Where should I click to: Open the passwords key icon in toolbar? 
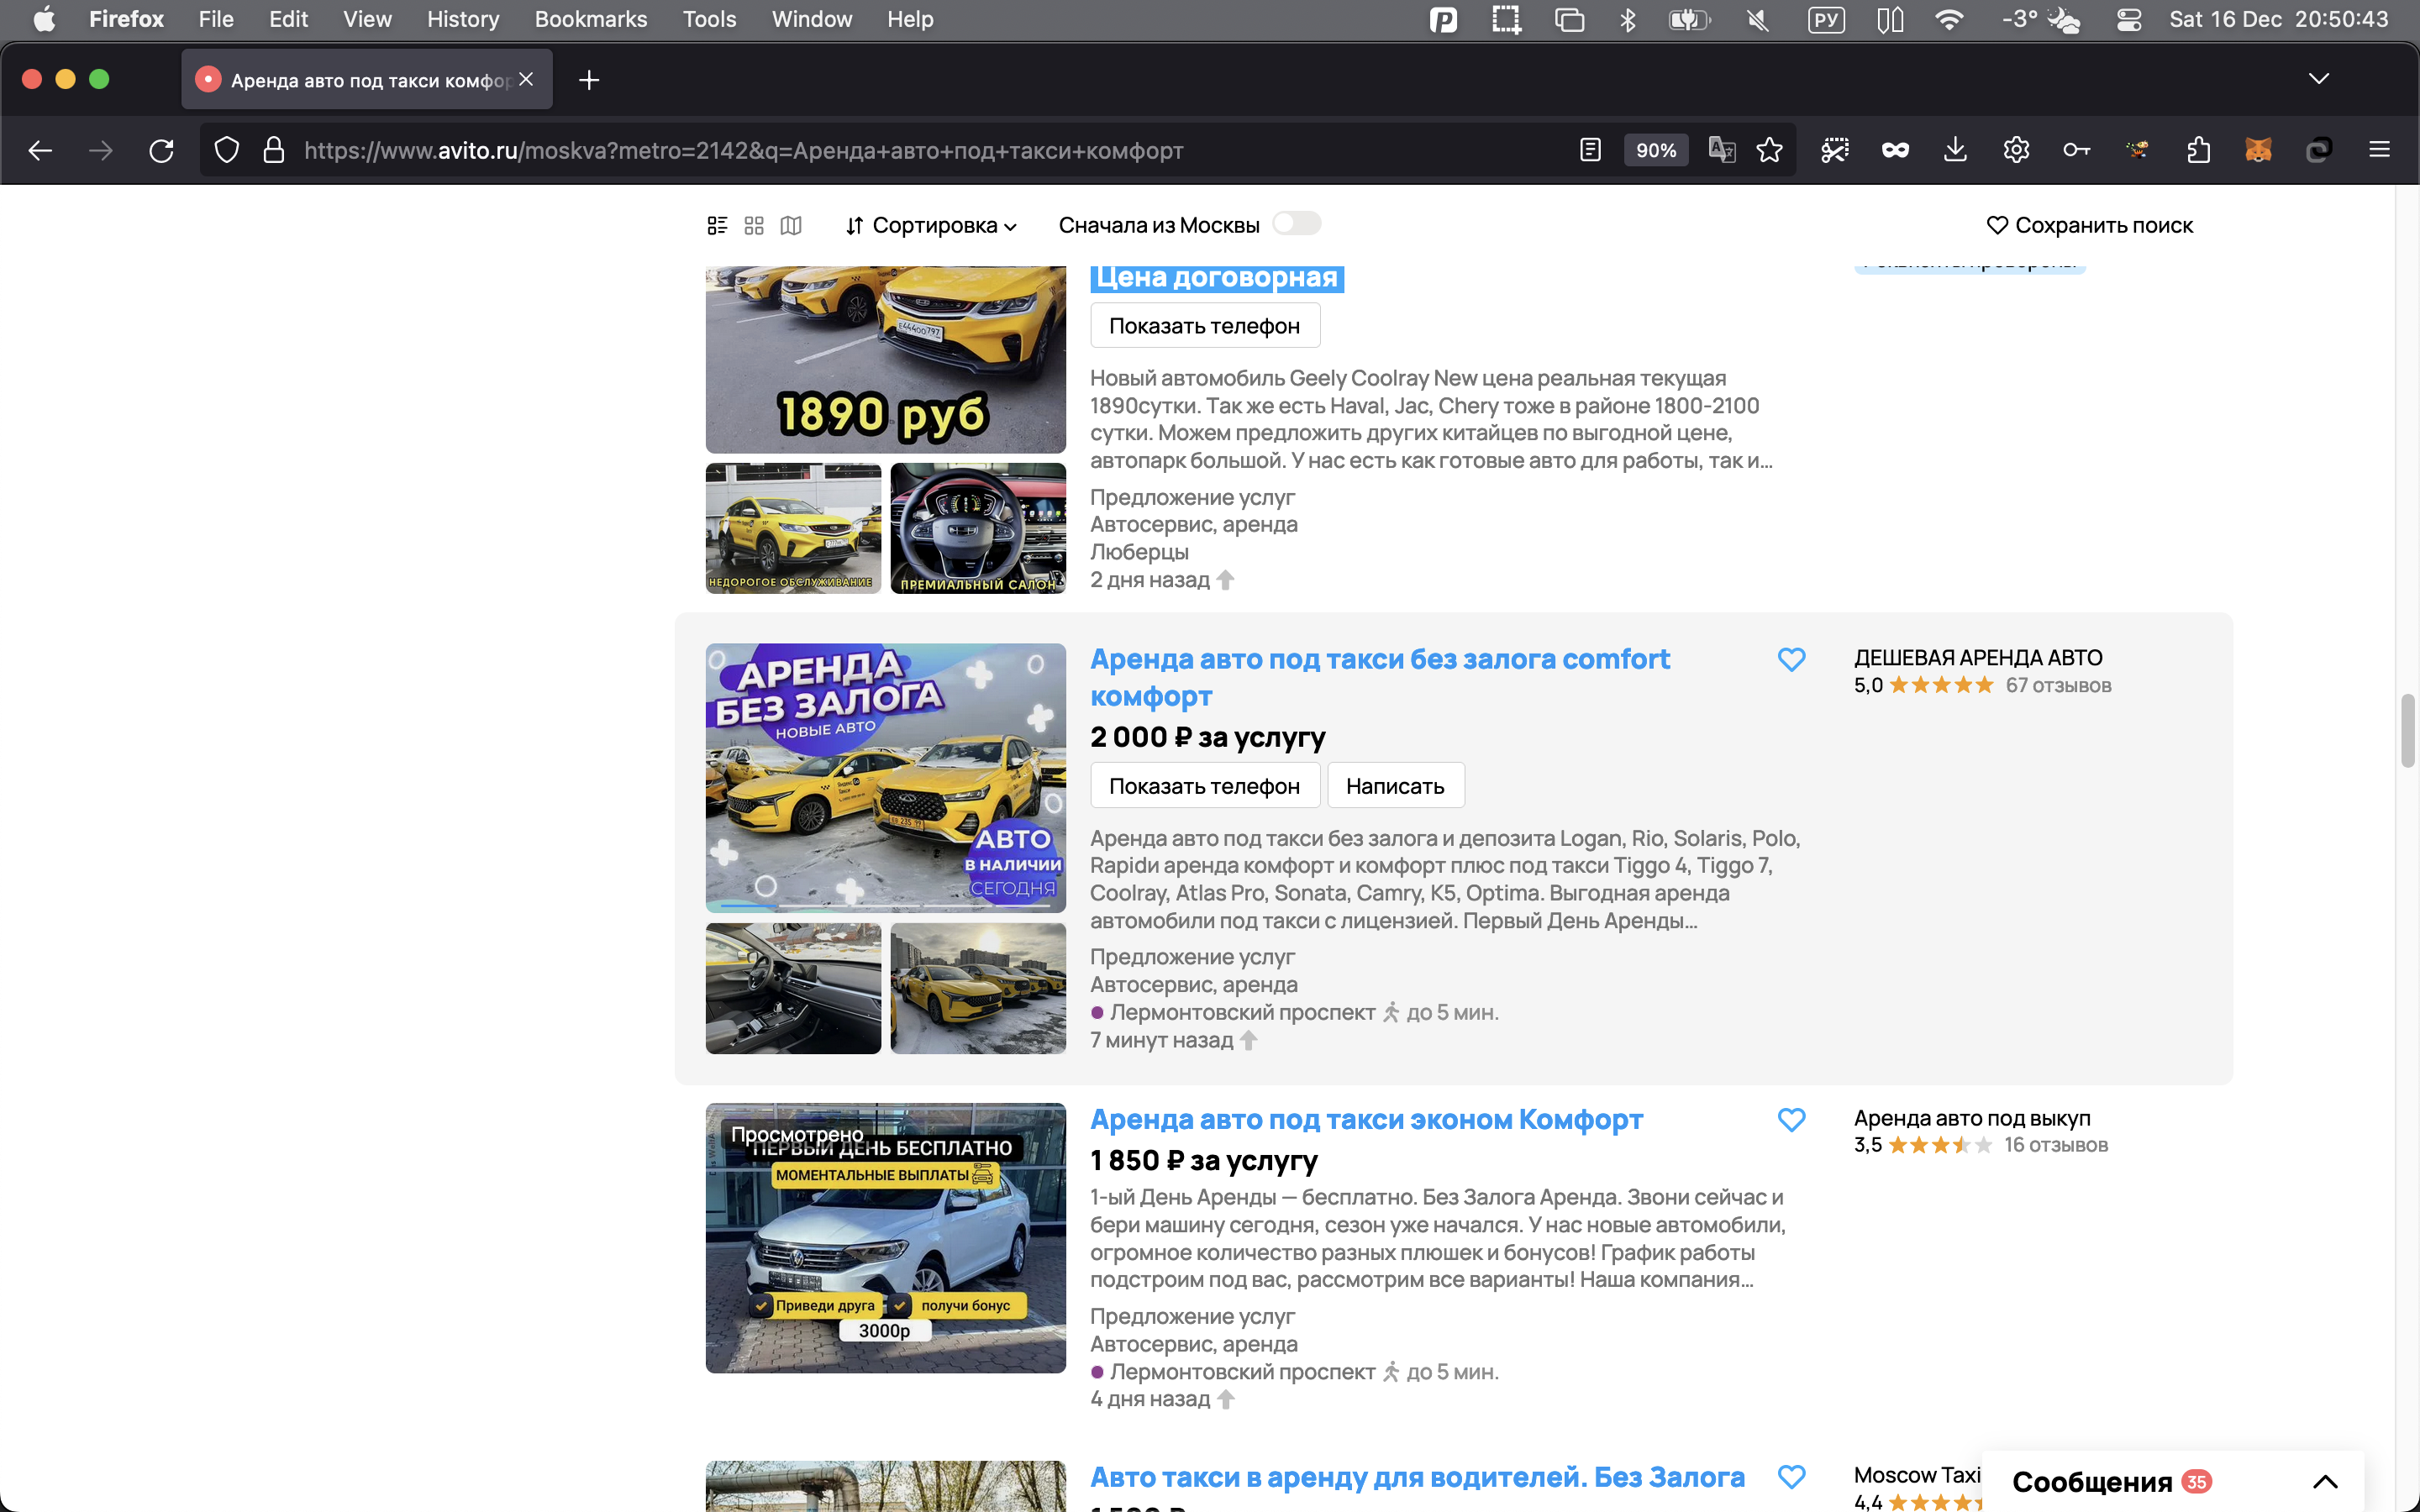pos(2076,150)
